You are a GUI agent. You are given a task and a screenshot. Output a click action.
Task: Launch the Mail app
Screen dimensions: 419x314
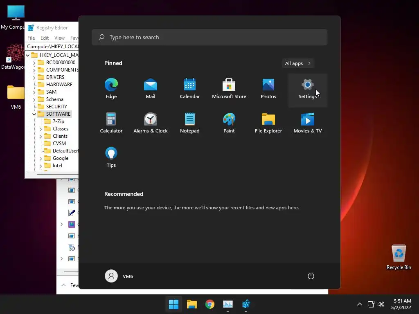pyautogui.click(x=151, y=89)
